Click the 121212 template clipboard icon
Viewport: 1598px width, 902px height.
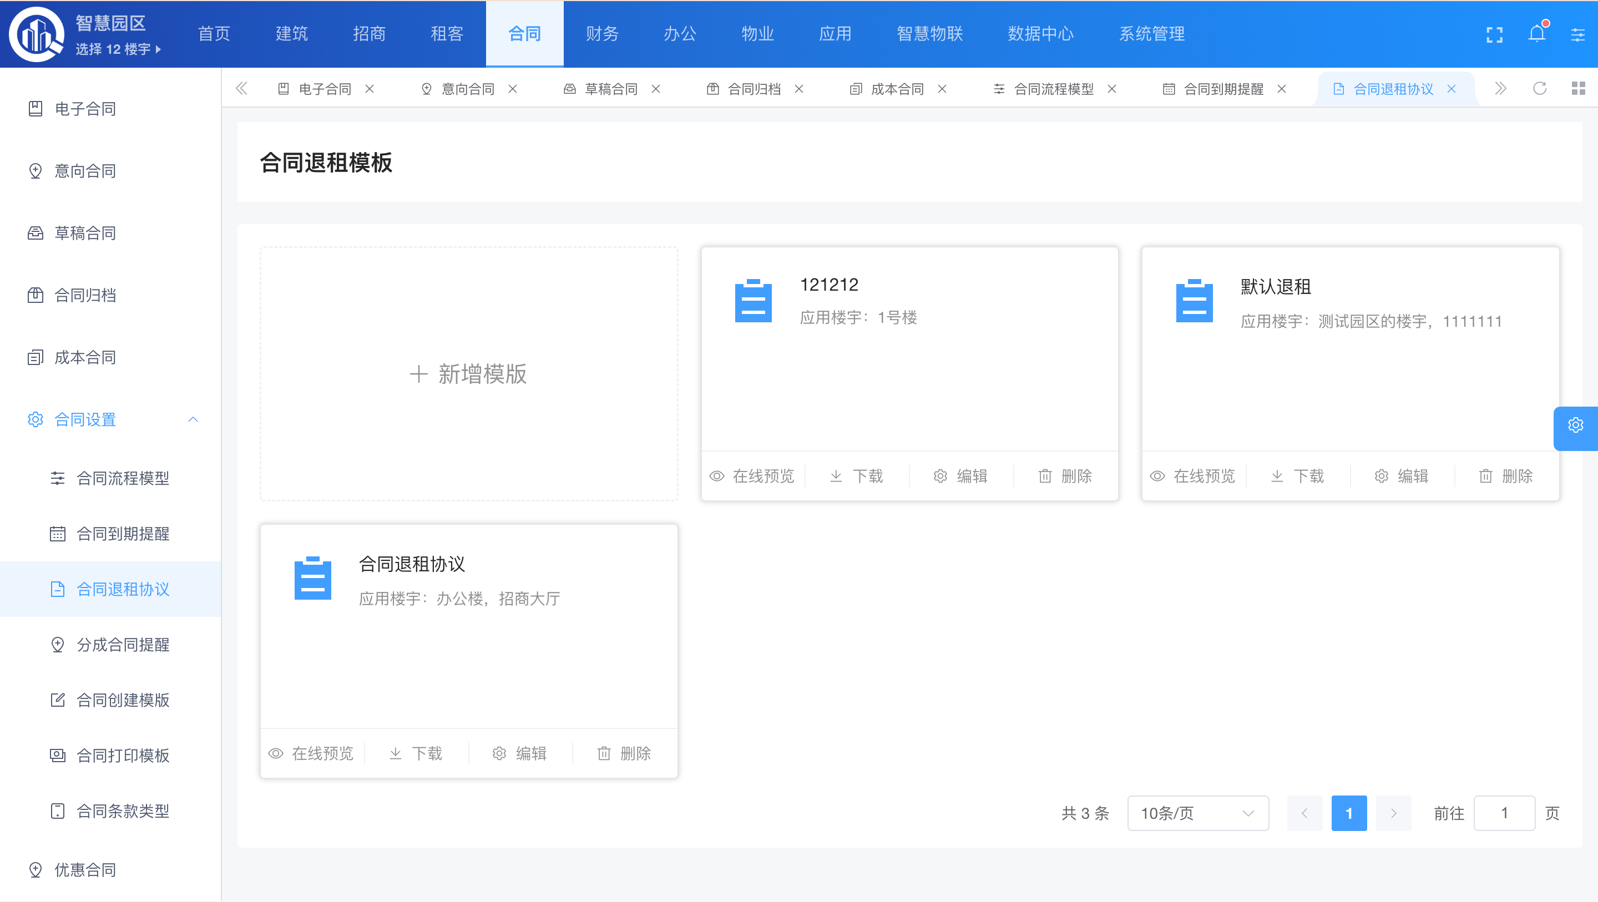[x=753, y=301]
